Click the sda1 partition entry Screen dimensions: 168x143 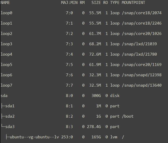[x=10, y=106]
